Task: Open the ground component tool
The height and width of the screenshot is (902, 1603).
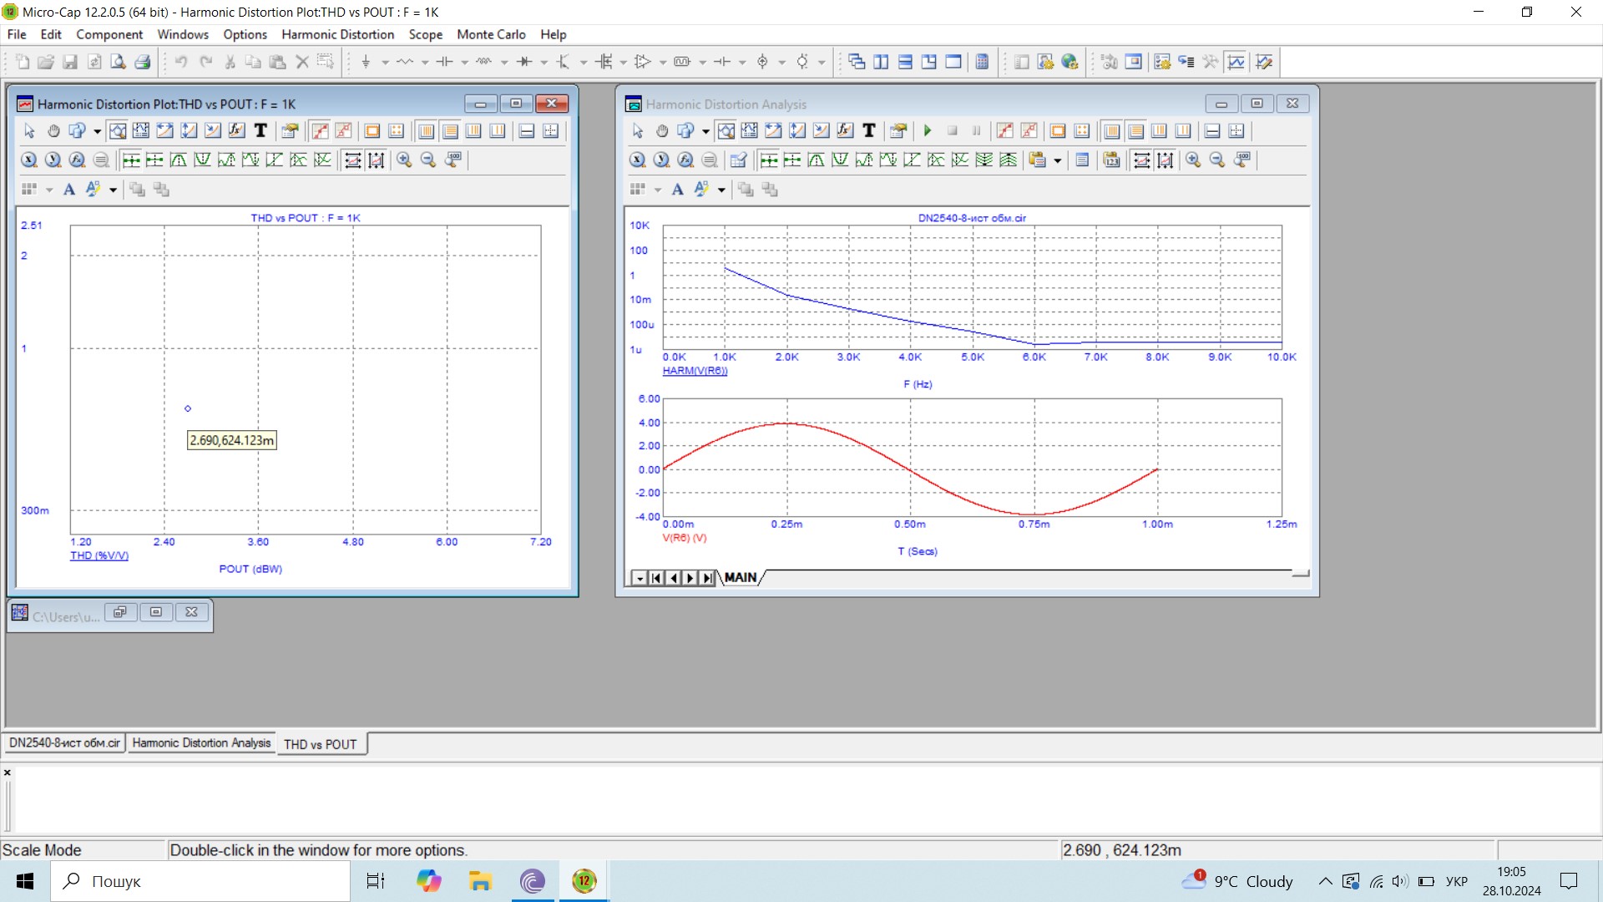Action: click(x=366, y=62)
